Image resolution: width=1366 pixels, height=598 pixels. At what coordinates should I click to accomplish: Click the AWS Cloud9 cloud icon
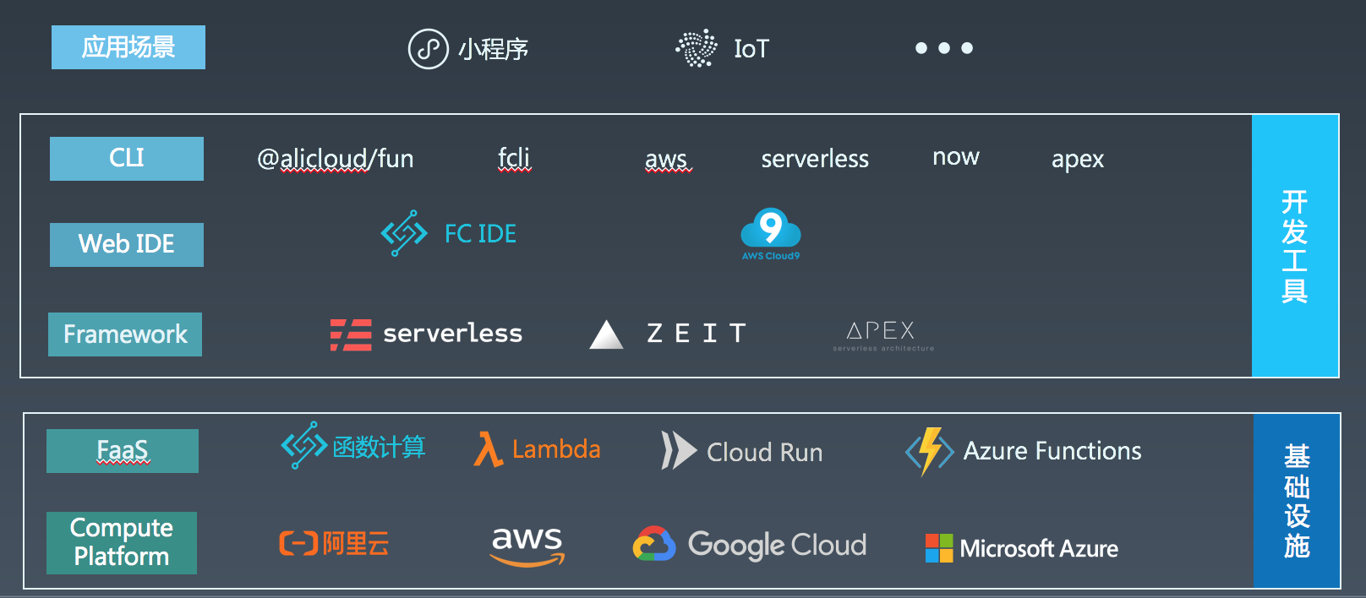point(770,229)
